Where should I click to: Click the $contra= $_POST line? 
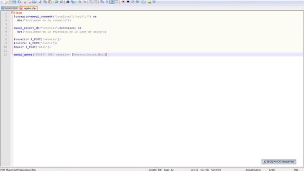(x=36, y=43)
